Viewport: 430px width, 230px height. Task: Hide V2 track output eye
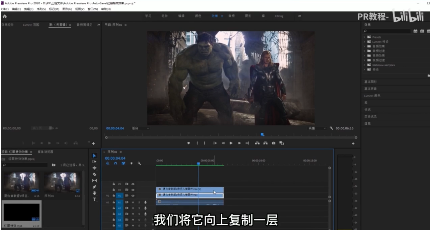click(133, 190)
